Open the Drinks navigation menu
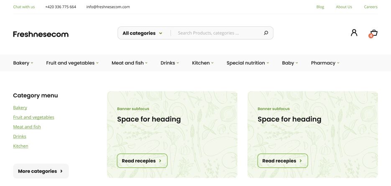This screenshot has height=186, width=391. pos(169,63)
